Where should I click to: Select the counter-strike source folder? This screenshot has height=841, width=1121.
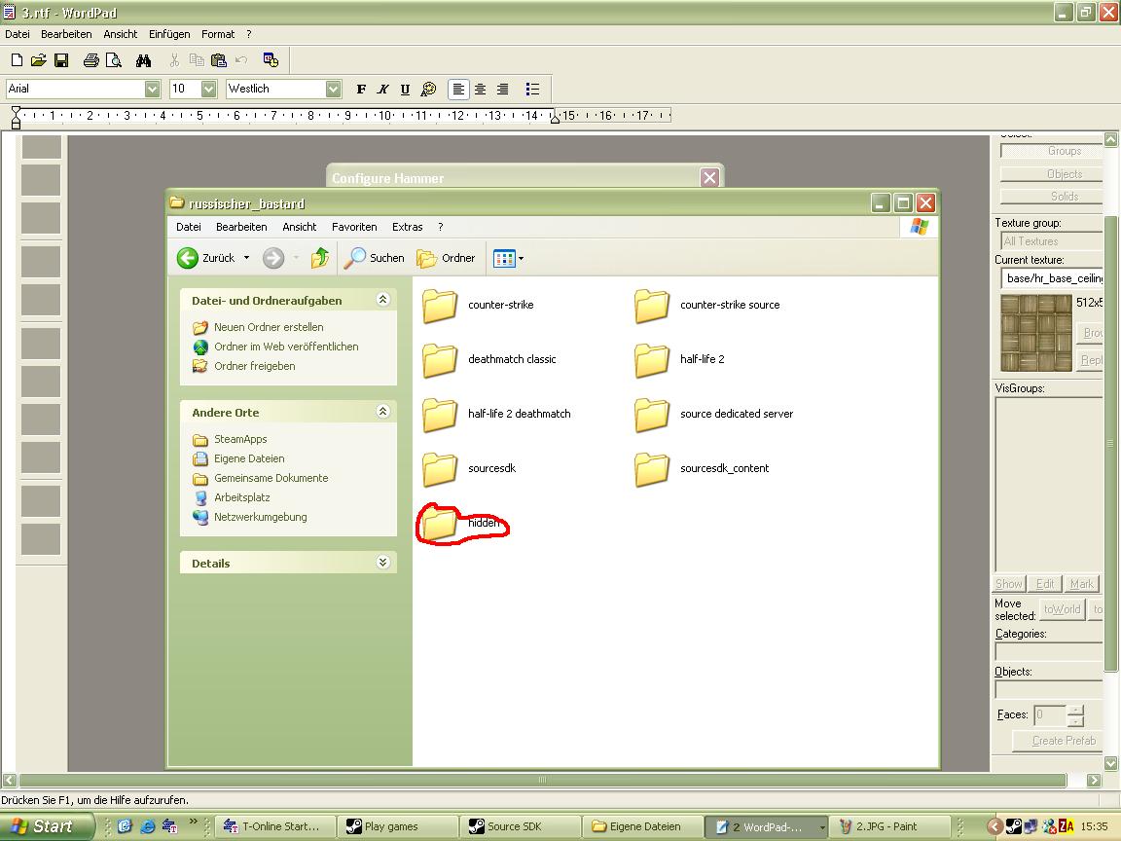pos(706,305)
